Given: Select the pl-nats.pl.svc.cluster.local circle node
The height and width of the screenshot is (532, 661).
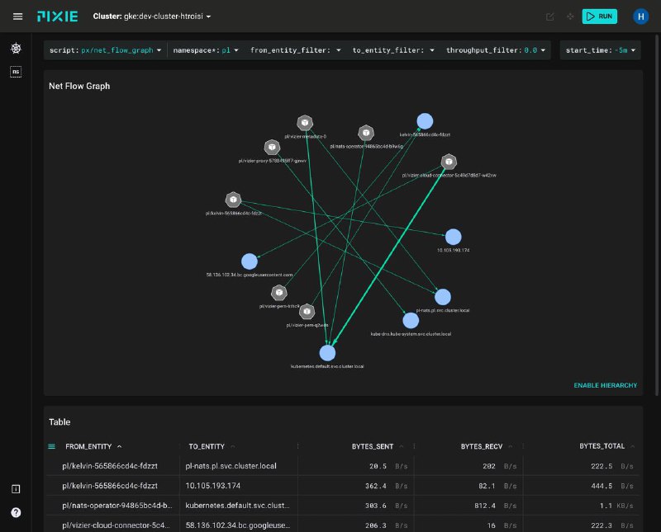Looking at the screenshot, I should [443, 297].
